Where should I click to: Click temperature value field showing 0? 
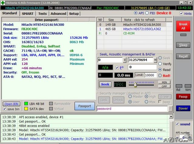142,67
